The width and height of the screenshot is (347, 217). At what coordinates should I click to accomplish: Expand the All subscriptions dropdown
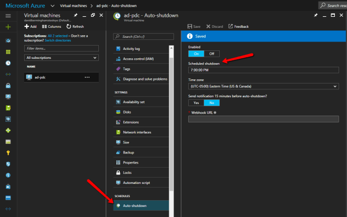point(61,57)
